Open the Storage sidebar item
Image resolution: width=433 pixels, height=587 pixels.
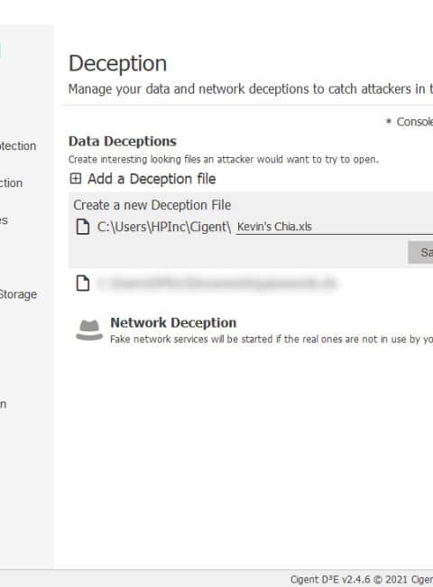pos(18,294)
